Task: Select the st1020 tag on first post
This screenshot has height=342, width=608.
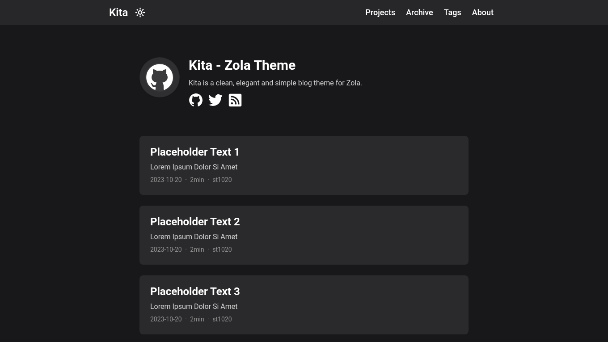Action: [x=222, y=180]
